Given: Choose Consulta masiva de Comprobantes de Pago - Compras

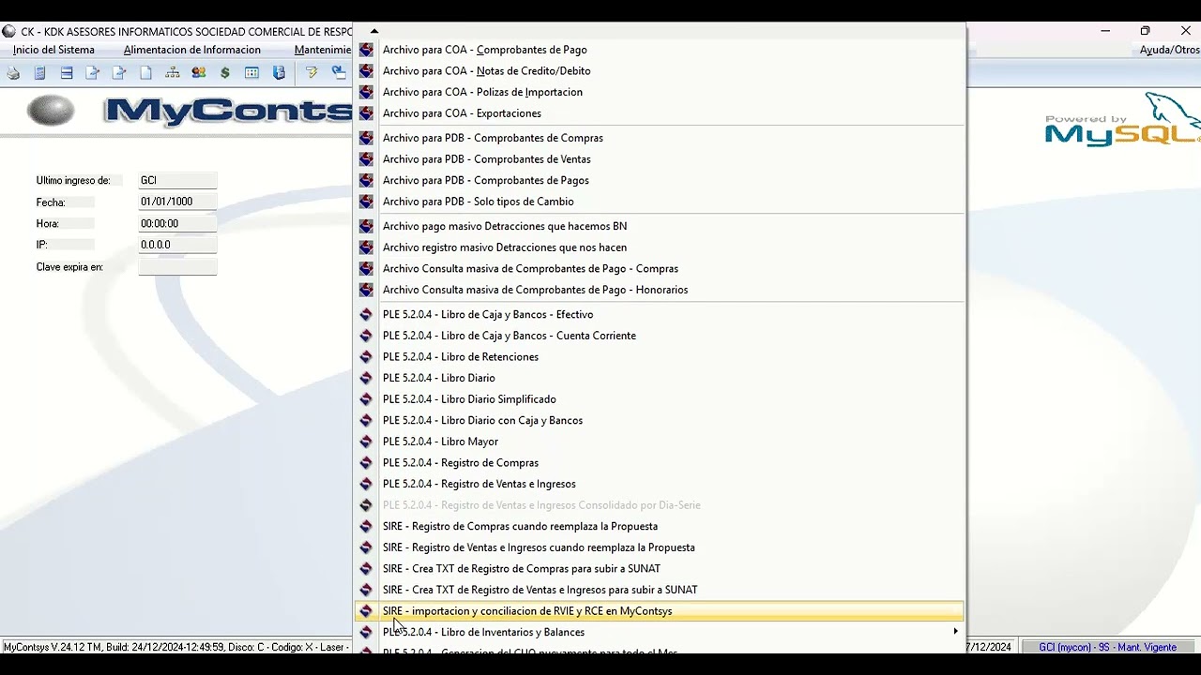Looking at the screenshot, I should coord(660,268).
